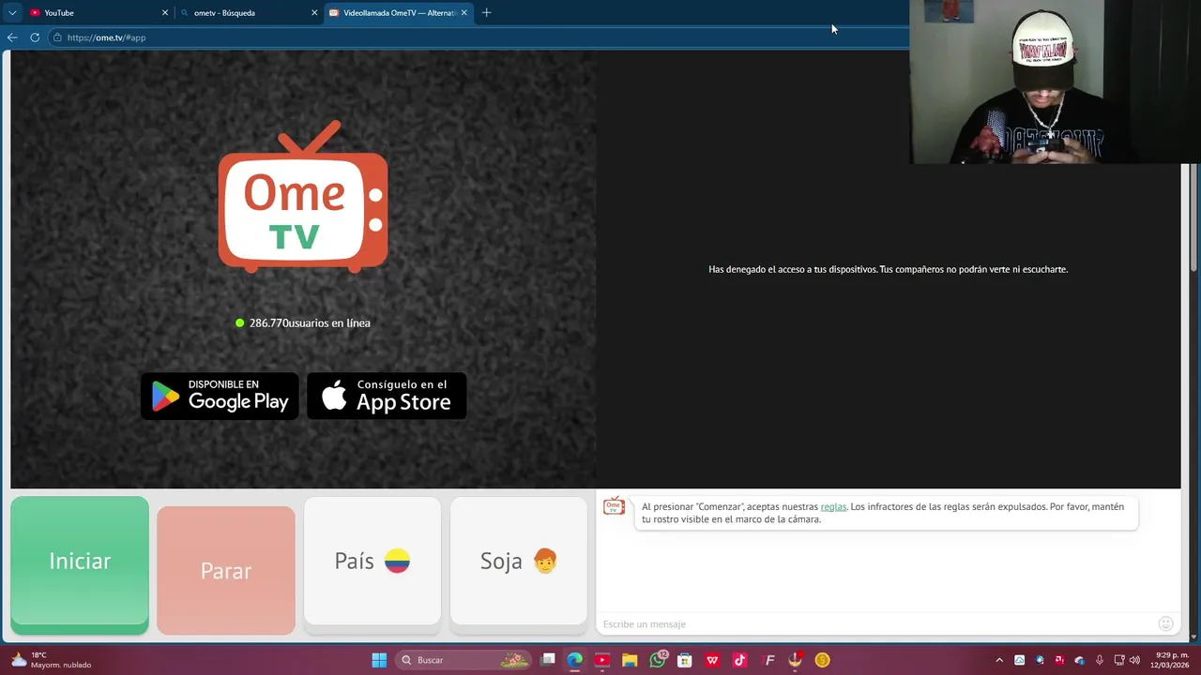Open the WPS Office taskbar icon
The image size is (1201, 675).
(x=712, y=660)
